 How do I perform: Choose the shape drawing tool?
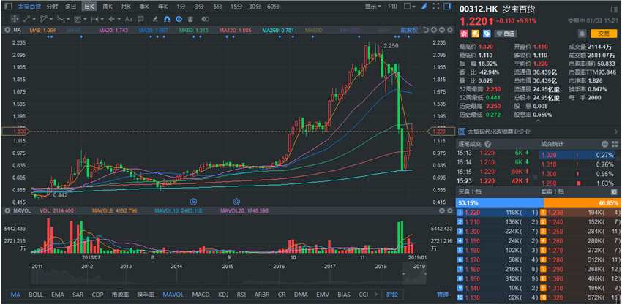click(x=43, y=19)
